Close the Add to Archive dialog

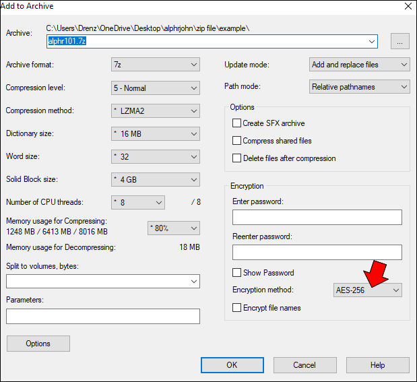pyautogui.click(x=408, y=6)
